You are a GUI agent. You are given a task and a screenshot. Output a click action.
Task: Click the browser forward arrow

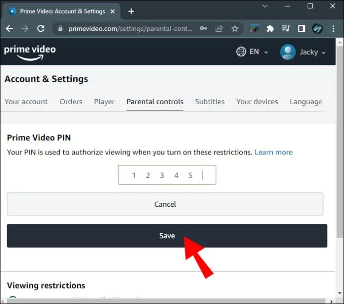pos(25,28)
